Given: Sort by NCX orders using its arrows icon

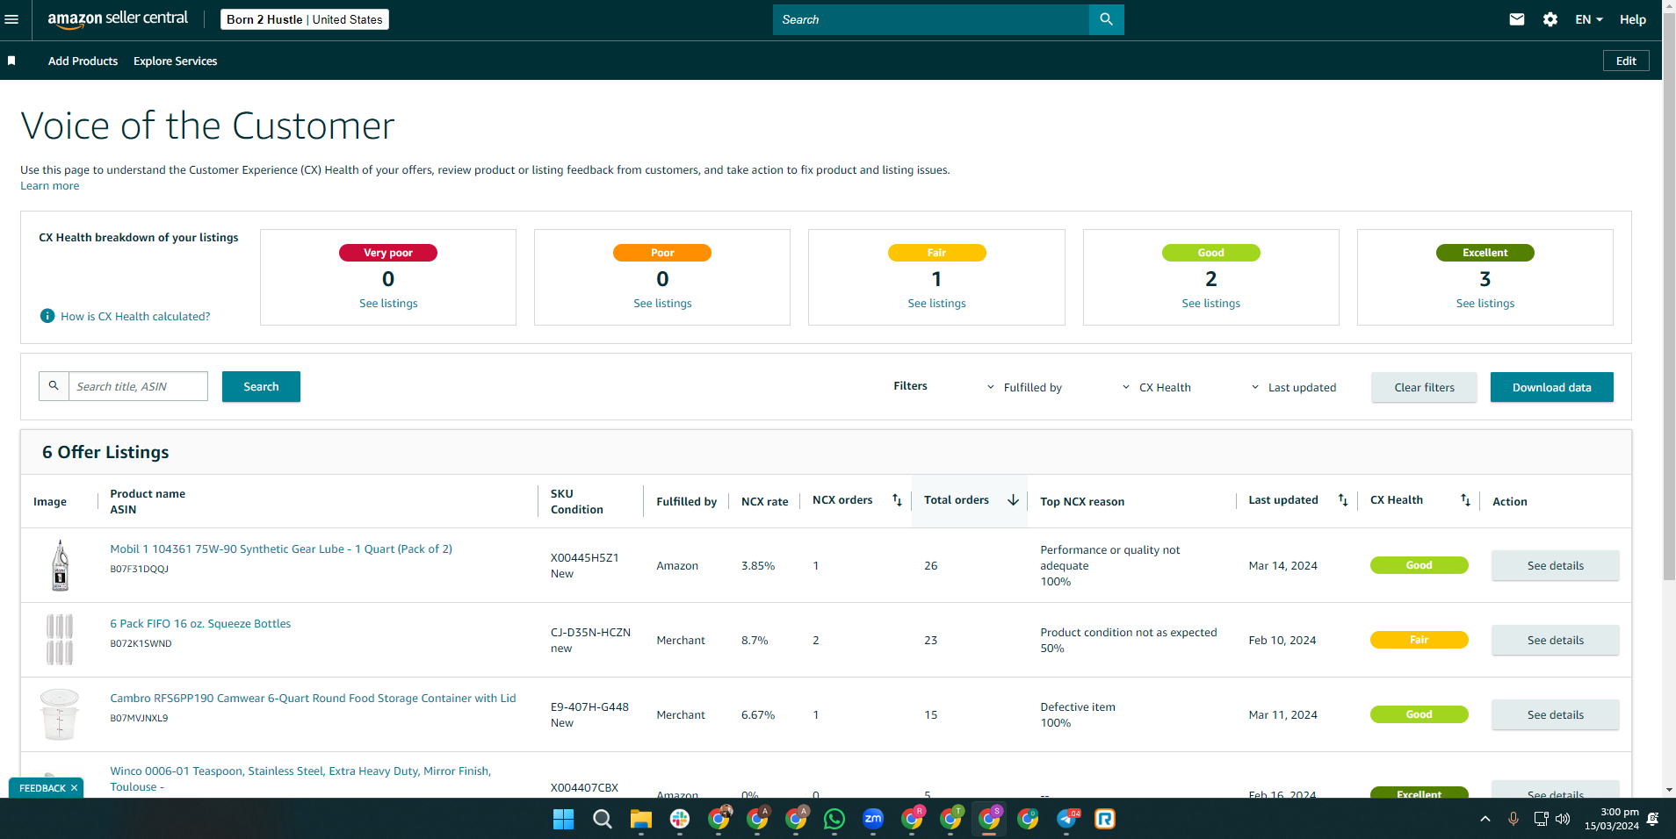Looking at the screenshot, I should coord(897,500).
